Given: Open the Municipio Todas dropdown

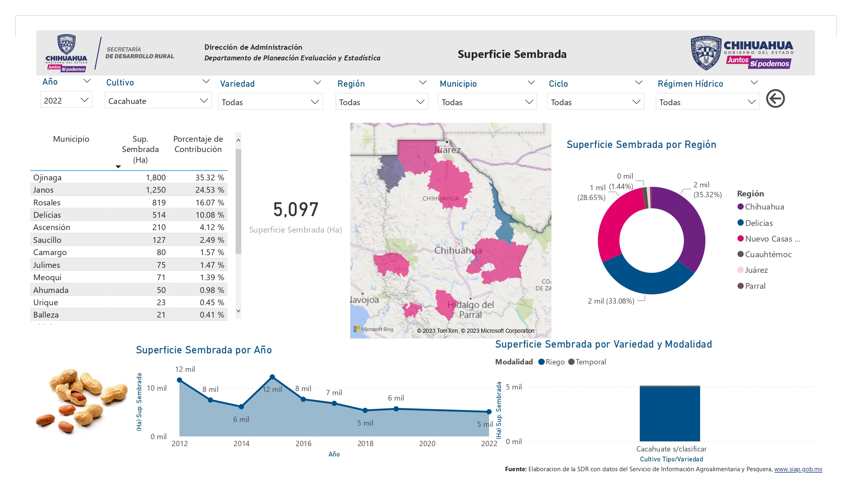Looking at the screenshot, I should [x=487, y=102].
